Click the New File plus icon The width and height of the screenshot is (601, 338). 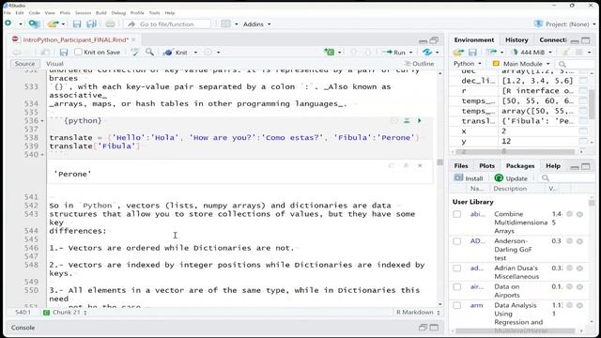(8, 23)
